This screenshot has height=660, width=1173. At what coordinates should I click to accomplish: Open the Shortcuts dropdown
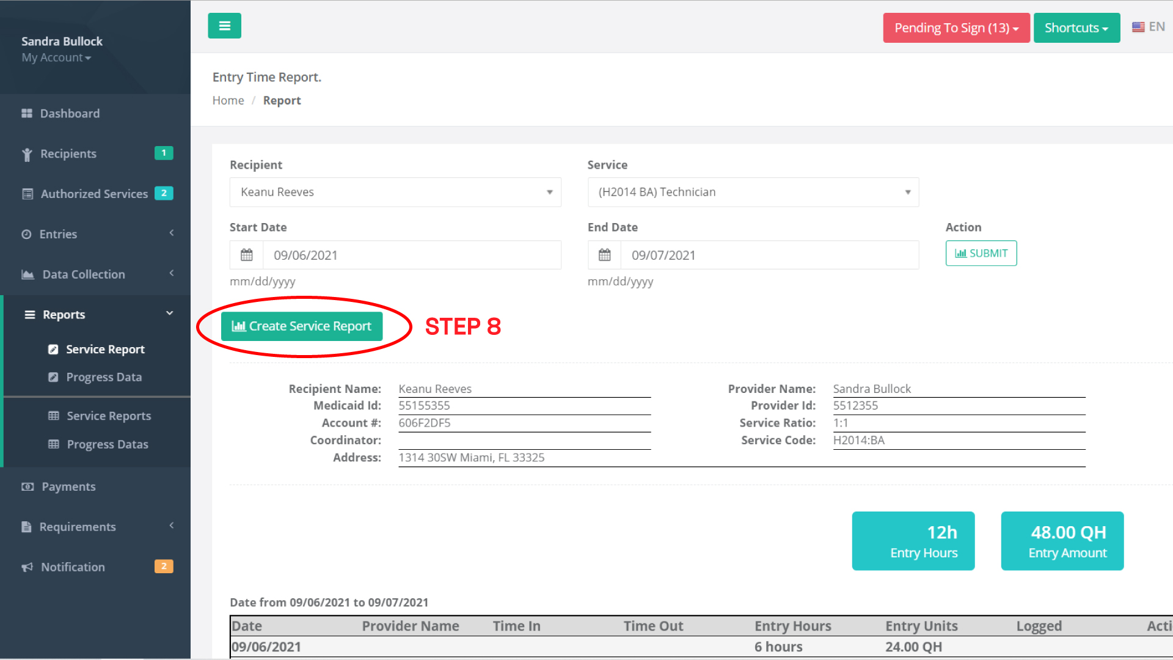click(x=1076, y=28)
